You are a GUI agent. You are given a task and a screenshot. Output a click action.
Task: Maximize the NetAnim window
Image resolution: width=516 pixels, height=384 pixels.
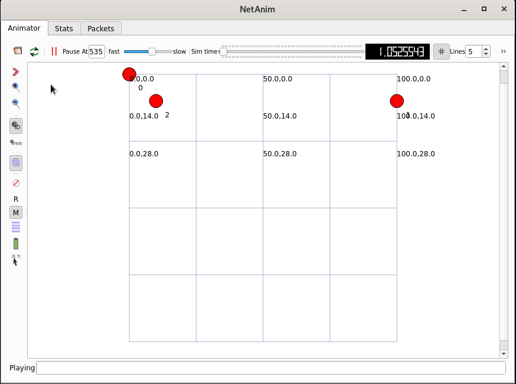484,9
